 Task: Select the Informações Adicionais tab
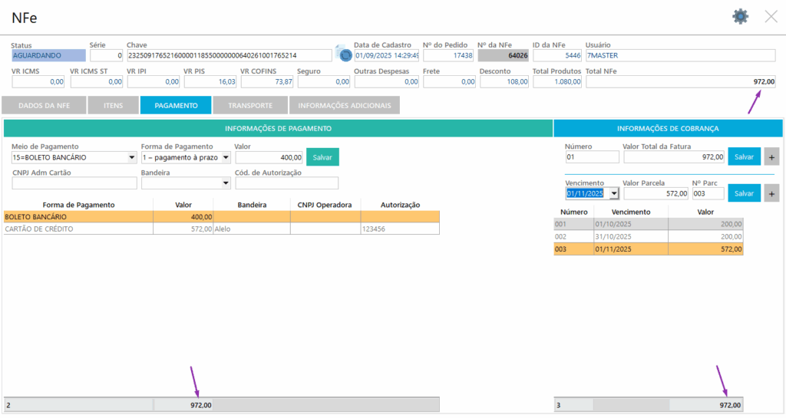tap(344, 106)
